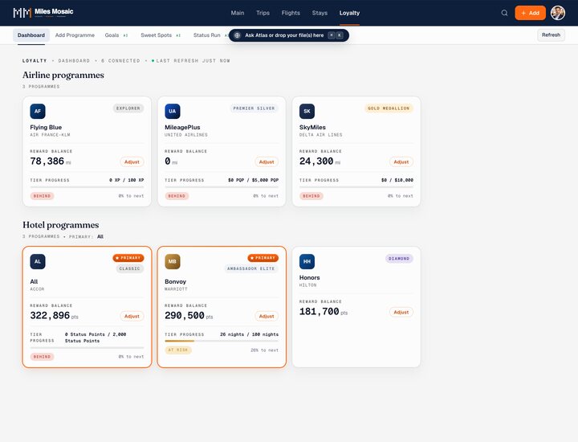Click the 181,700 points value

[x=320, y=311]
